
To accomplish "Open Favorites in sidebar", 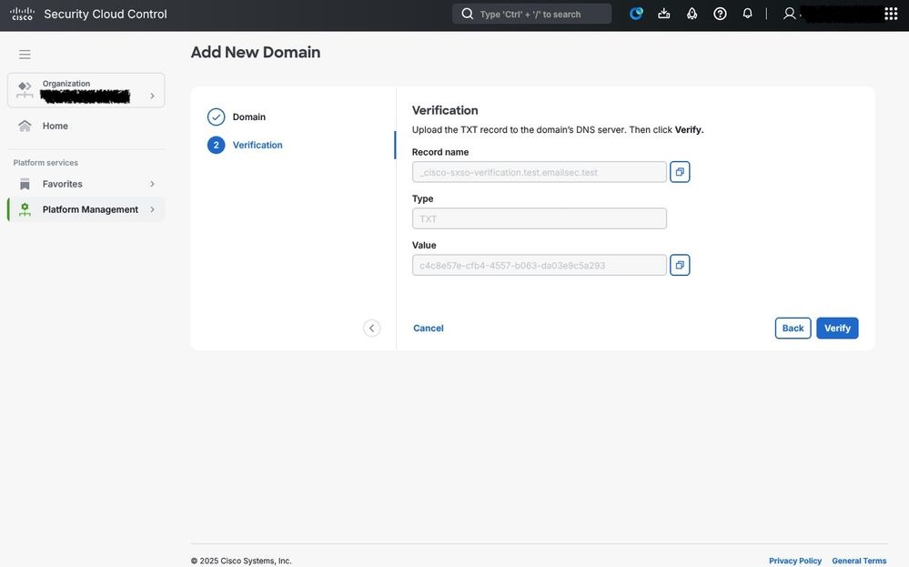I will pyautogui.click(x=86, y=184).
